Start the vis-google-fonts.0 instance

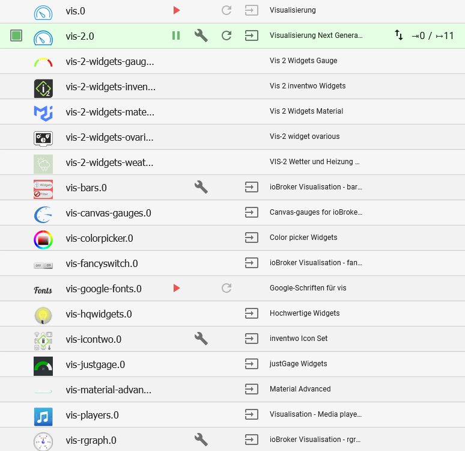click(x=177, y=288)
